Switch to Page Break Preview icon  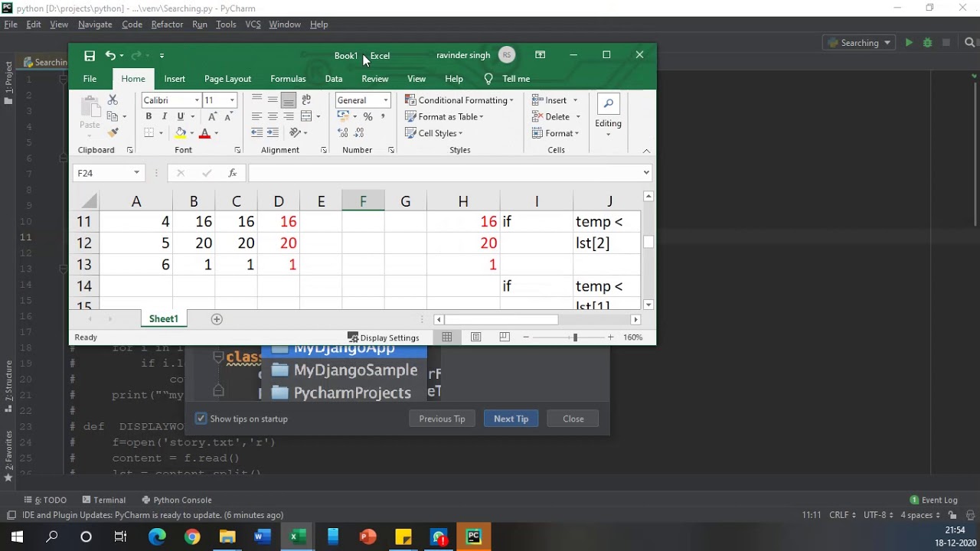(504, 337)
